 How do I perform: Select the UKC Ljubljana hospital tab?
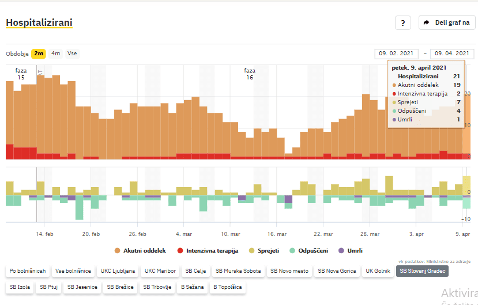click(x=118, y=270)
